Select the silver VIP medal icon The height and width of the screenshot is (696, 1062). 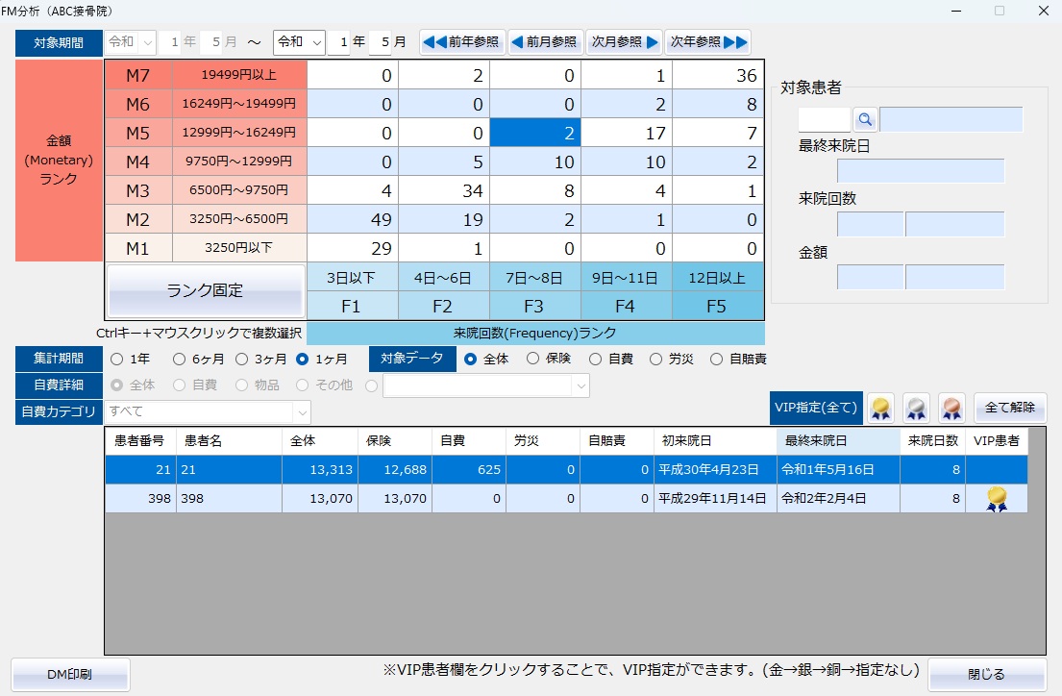tap(915, 408)
